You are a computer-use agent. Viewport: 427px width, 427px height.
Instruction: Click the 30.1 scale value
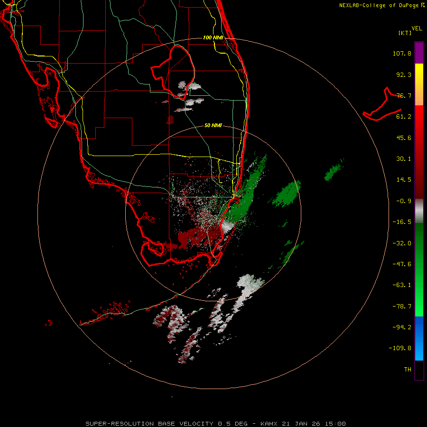pos(404,159)
